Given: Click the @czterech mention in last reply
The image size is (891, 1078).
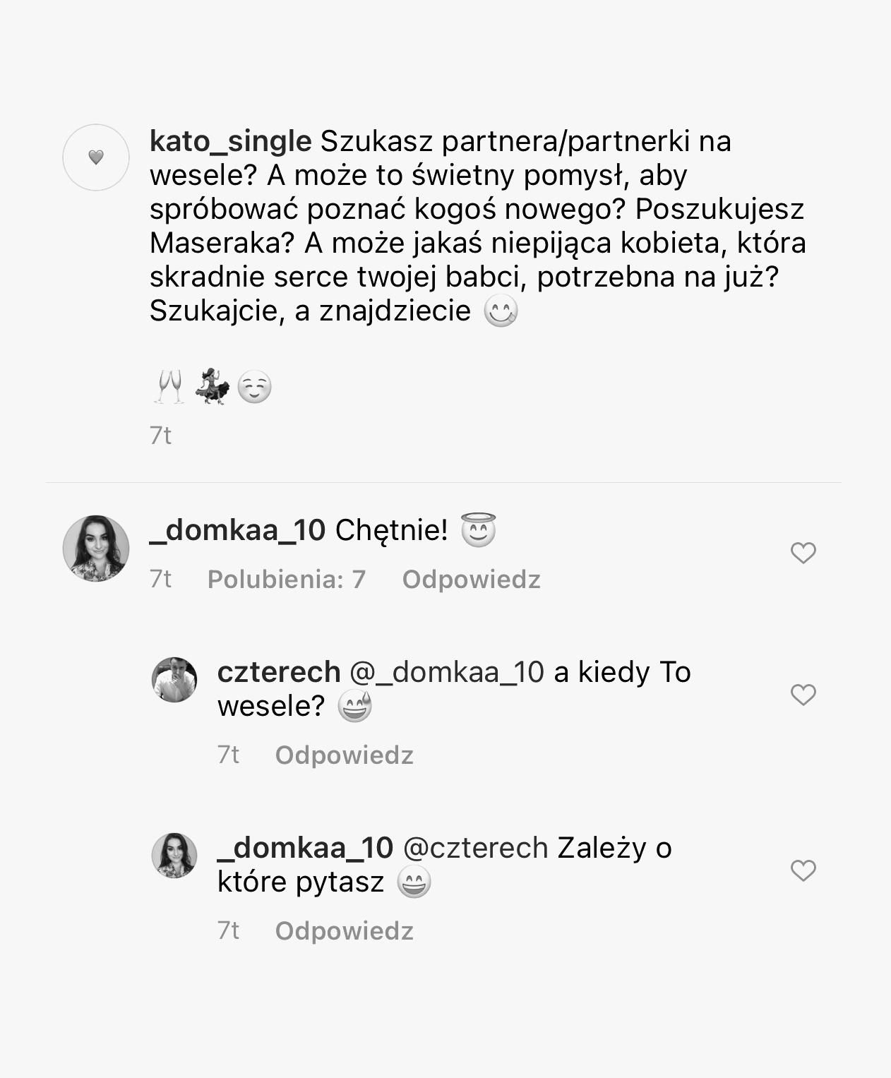Looking at the screenshot, I should pyautogui.click(x=475, y=848).
